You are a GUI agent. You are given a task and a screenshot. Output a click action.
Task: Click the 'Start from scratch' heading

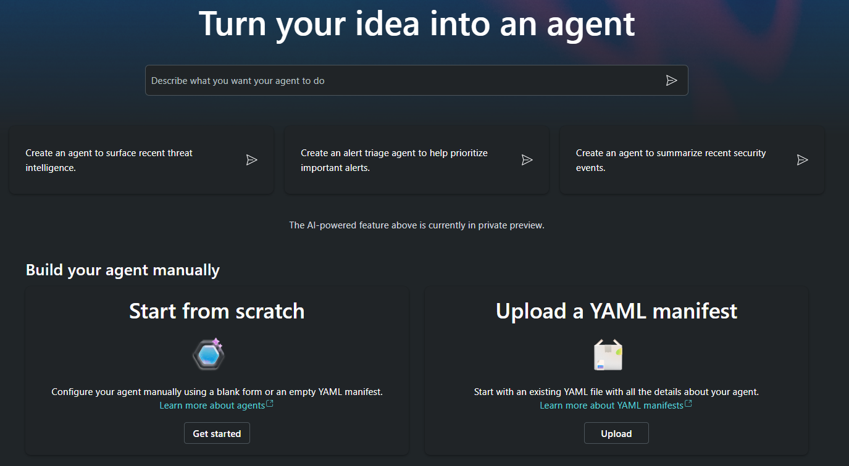click(217, 311)
